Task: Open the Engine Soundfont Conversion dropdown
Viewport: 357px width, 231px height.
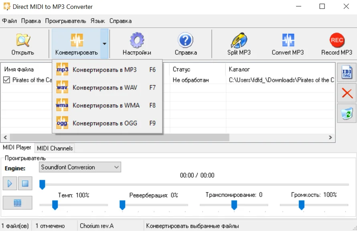Action: [80, 167]
